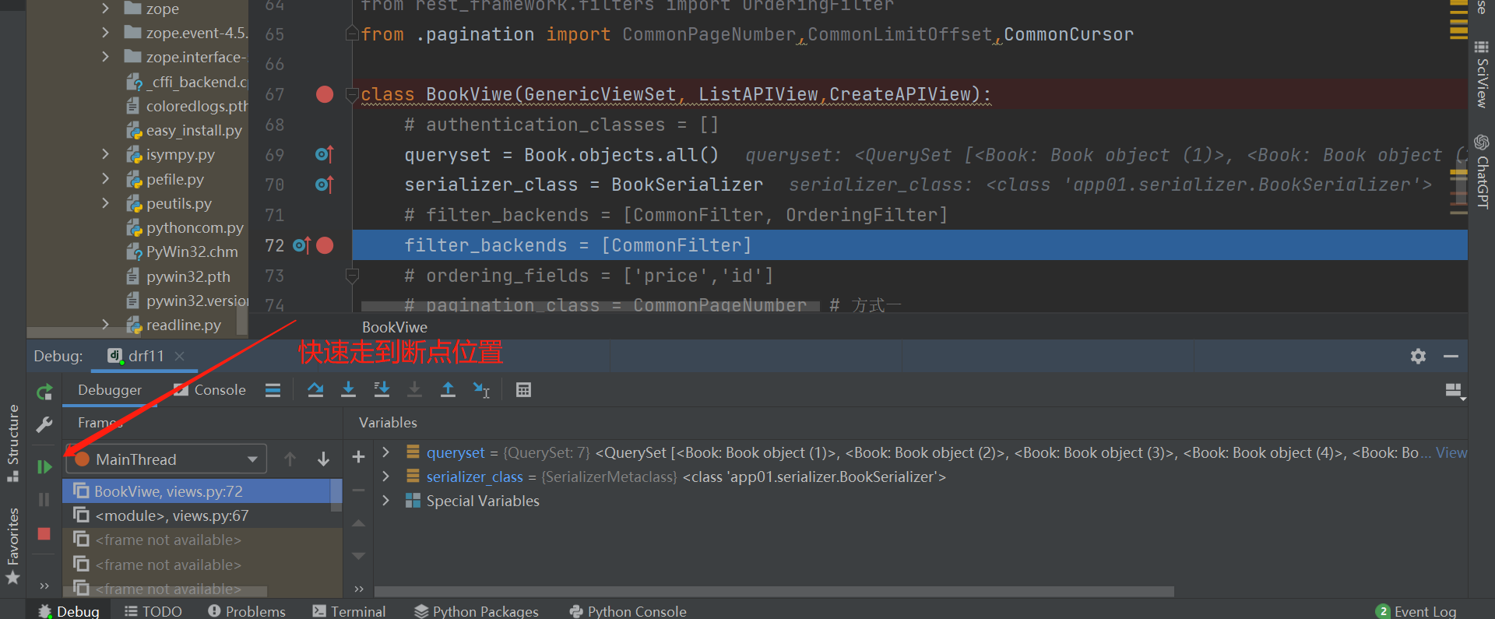Click the Show Execution Point icon
The height and width of the screenshot is (619, 1495).
tap(273, 390)
